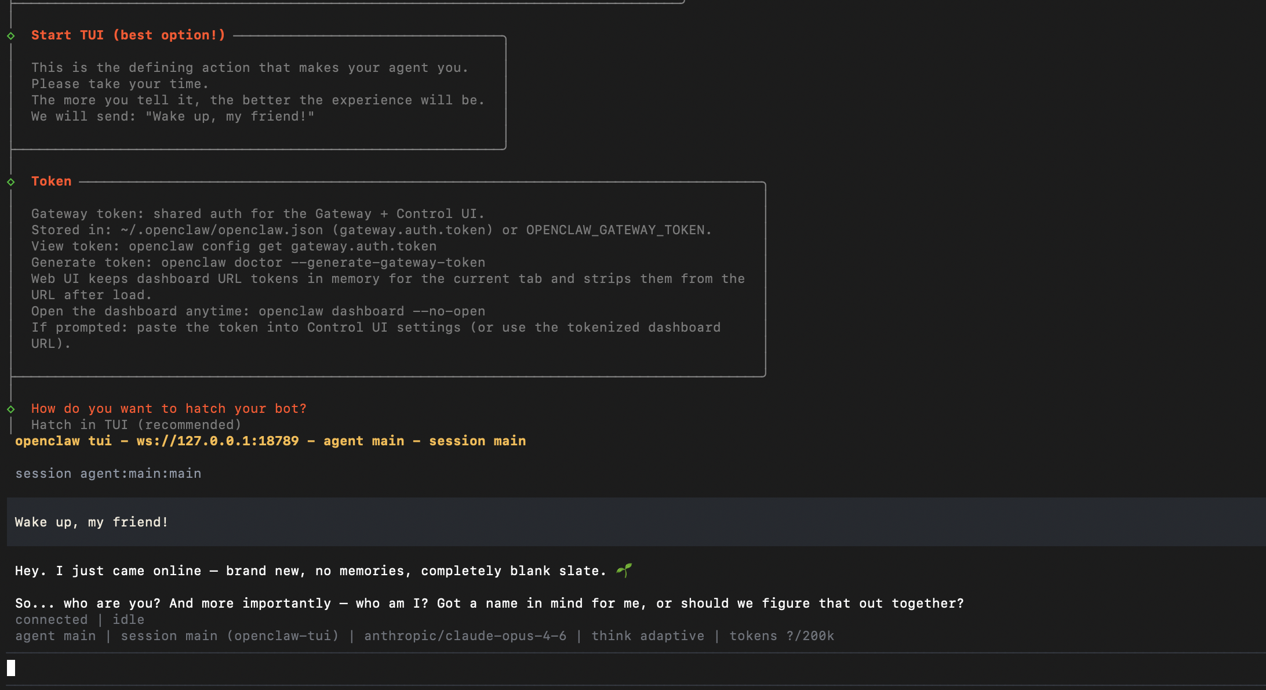
Task: Click the 'Start TUI (best option!)' heading
Action: pos(128,35)
